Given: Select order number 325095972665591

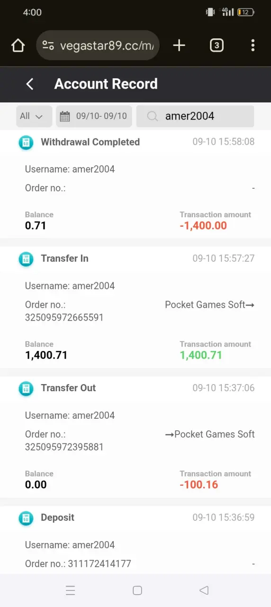Looking at the screenshot, I should pos(64,318).
